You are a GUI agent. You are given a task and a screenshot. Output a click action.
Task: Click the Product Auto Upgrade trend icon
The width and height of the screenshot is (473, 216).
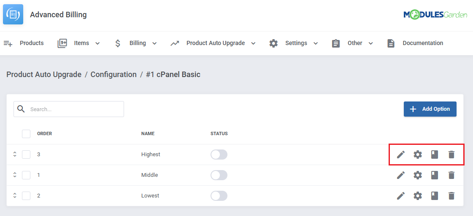(x=175, y=43)
